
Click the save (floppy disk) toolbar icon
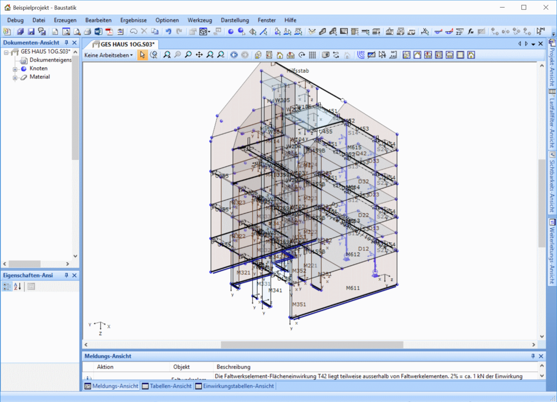(31, 32)
